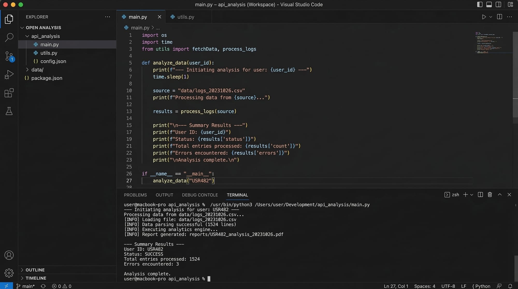Split the terminal panel
518x289 pixels.
pos(480,195)
